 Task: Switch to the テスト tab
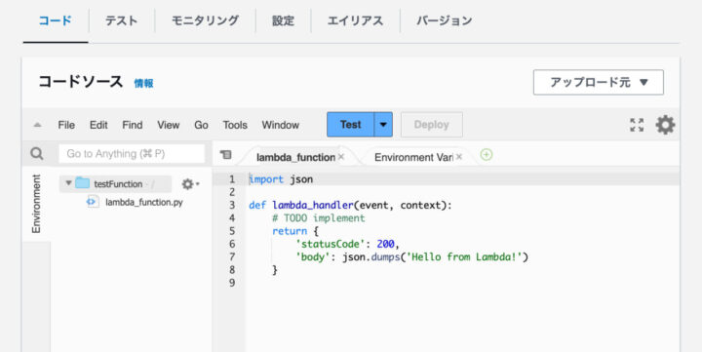click(x=121, y=21)
